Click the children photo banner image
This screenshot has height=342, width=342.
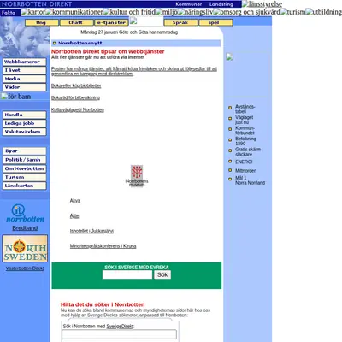(x=25, y=37)
